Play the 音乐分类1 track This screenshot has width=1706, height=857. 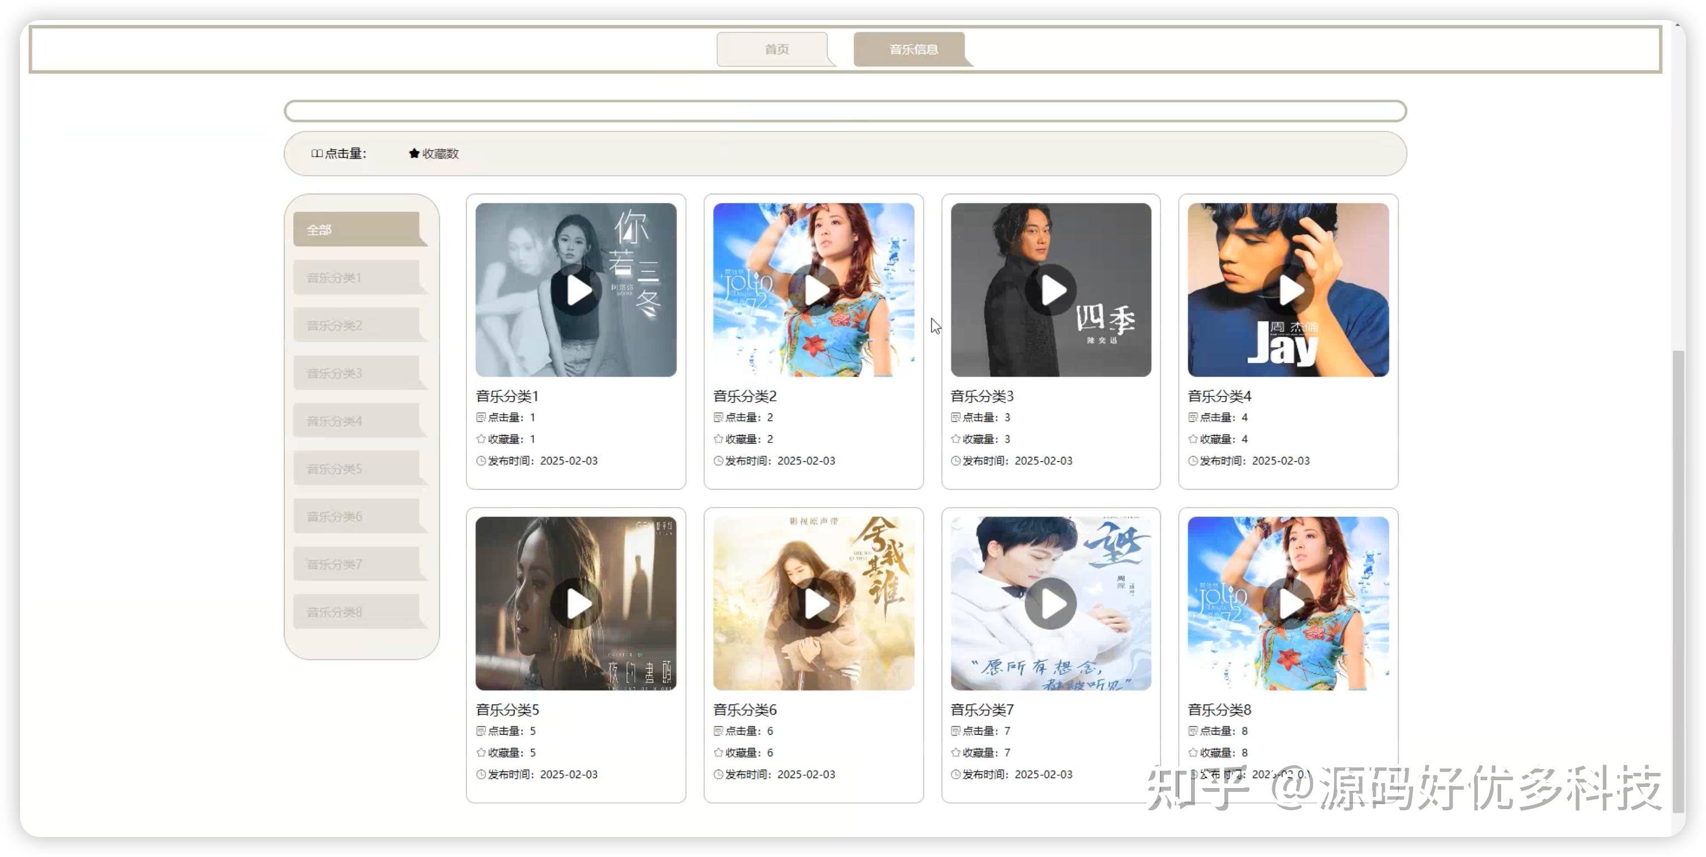tap(576, 290)
